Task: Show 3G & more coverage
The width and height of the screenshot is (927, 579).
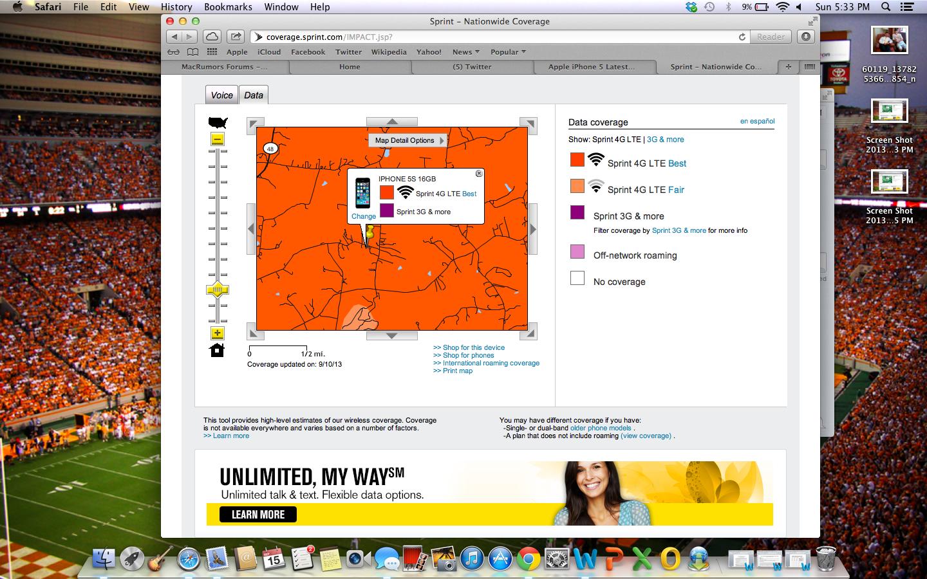Action: [x=666, y=139]
